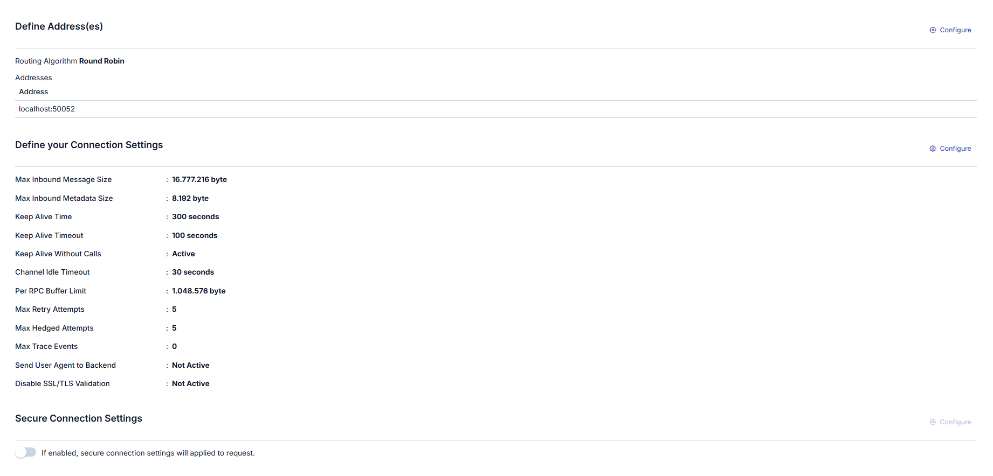Click the Disable SSL/TLS Validation label
This screenshot has width=993, height=476.
pyautogui.click(x=63, y=384)
